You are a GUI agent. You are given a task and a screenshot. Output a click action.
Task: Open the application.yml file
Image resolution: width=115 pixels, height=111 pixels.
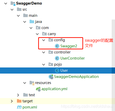click(54, 89)
